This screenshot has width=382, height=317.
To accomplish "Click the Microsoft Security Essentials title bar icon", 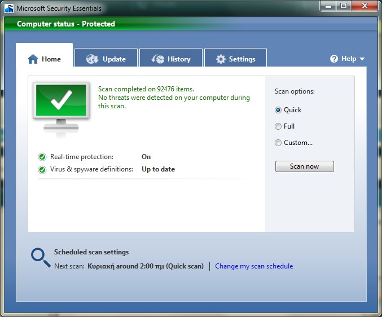I will click(x=9, y=8).
